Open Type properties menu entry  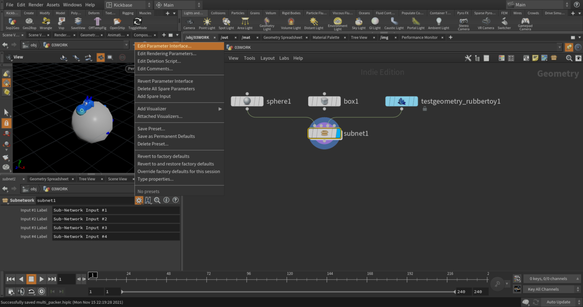(x=179, y=179)
